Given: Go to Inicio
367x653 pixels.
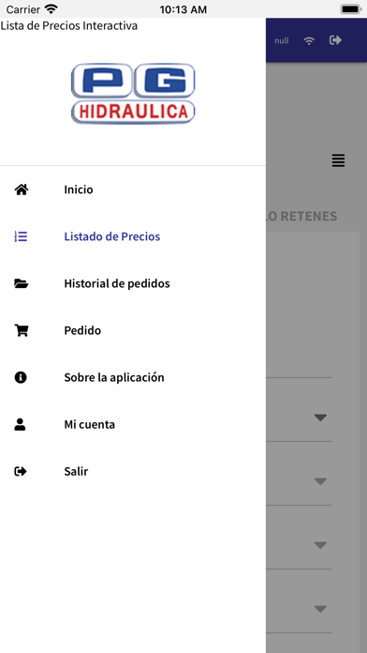Looking at the screenshot, I should pyautogui.click(x=133, y=190).
